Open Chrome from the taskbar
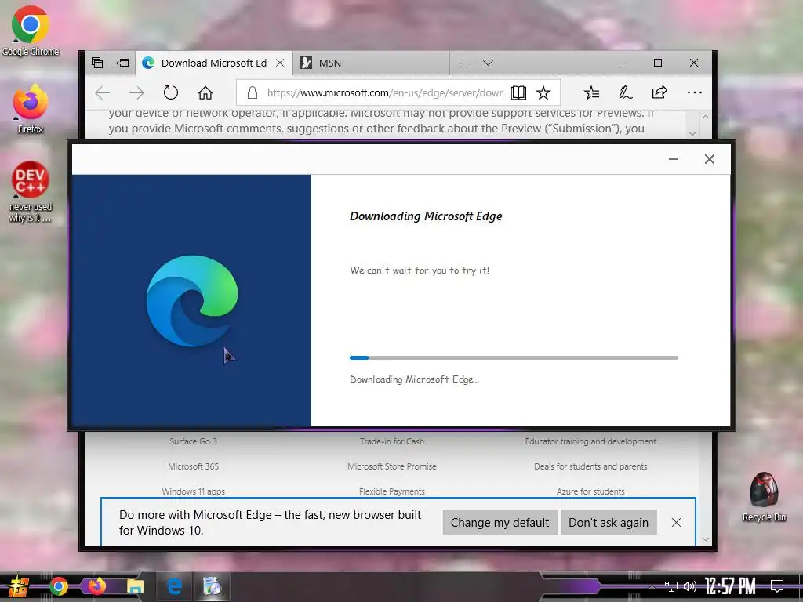The image size is (803, 602). click(58, 586)
